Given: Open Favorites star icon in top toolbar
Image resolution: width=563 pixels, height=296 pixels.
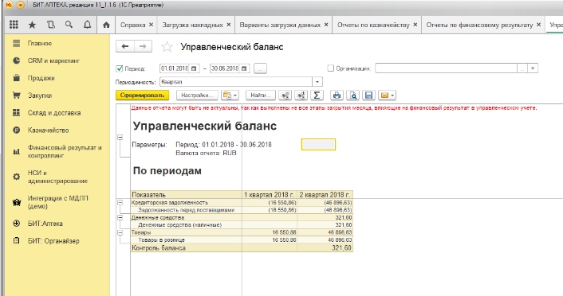Looking at the screenshot, I should (x=33, y=25).
